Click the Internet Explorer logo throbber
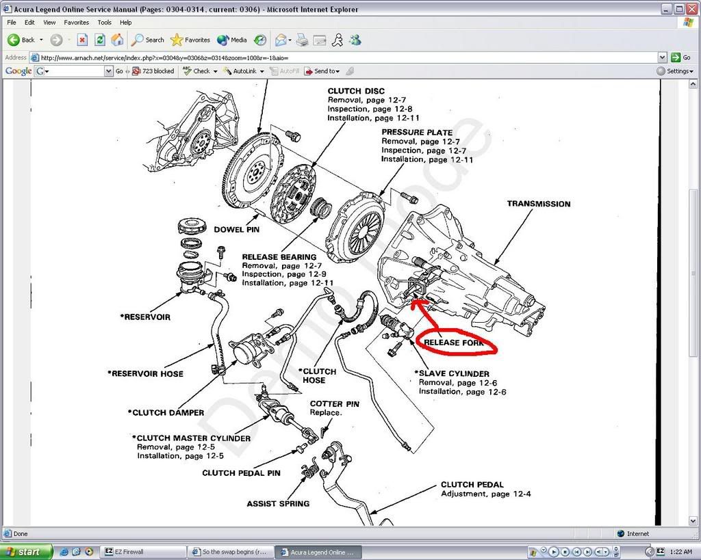 tap(689, 23)
